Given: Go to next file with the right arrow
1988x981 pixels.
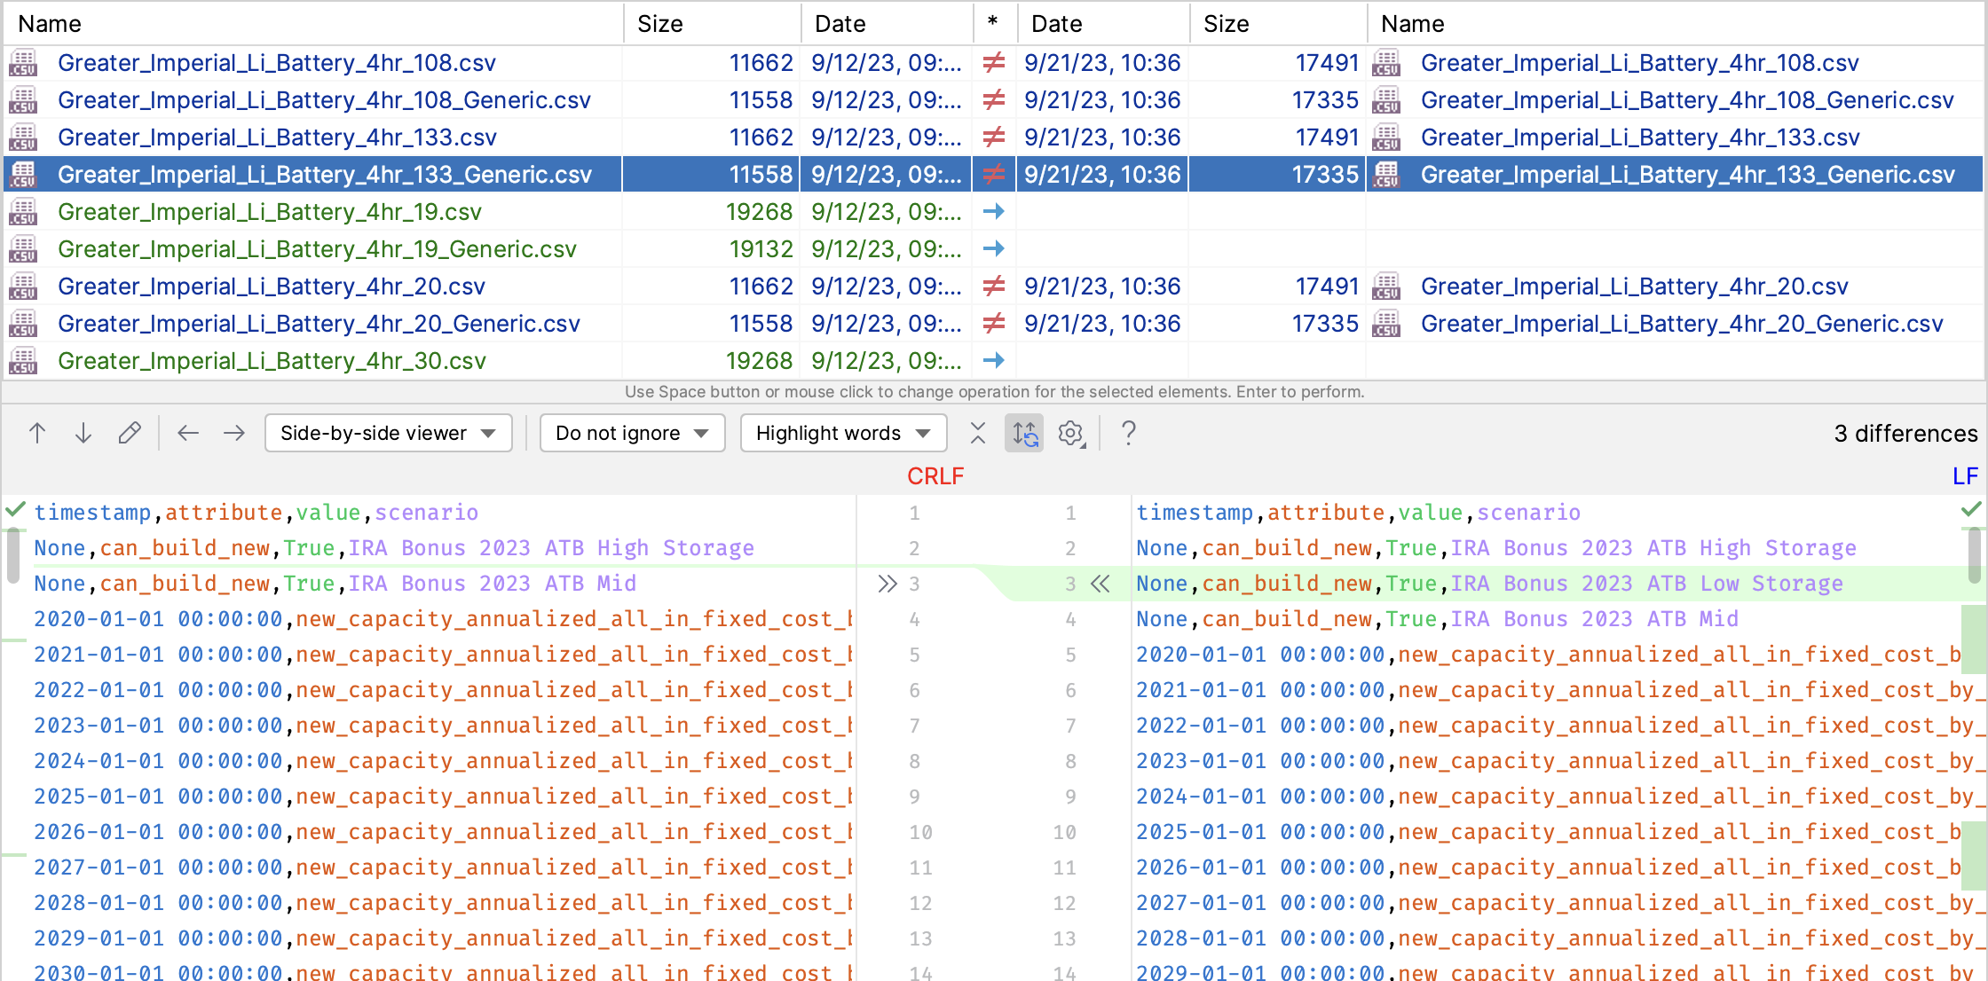Looking at the screenshot, I should pyautogui.click(x=234, y=433).
